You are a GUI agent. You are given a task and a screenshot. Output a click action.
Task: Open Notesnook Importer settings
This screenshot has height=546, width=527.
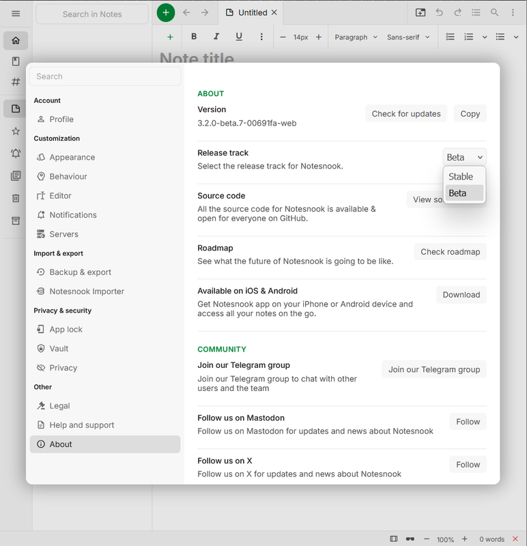coord(105,291)
